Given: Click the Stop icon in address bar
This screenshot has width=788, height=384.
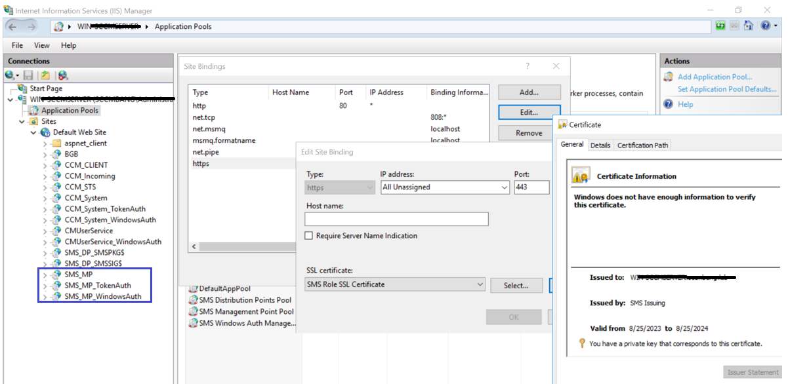Looking at the screenshot, I should click(734, 26).
